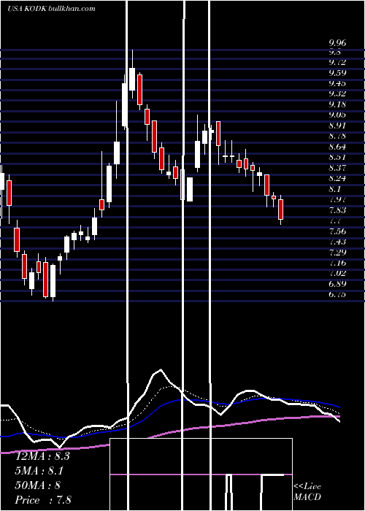The width and height of the screenshot is (365, 511).
Task: Click the 9.45 price axis value
Action: (337, 83)
